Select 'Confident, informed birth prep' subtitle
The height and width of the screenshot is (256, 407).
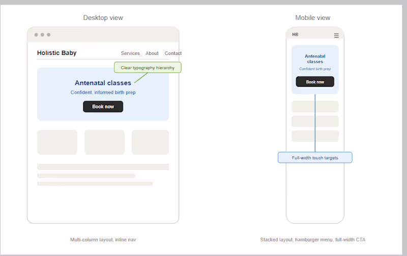click(103, 93)
